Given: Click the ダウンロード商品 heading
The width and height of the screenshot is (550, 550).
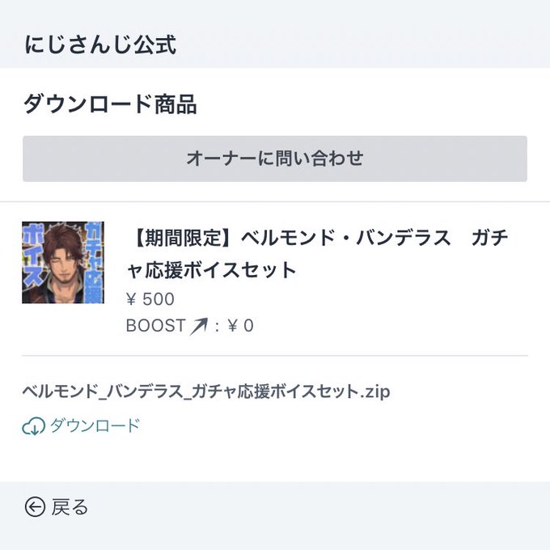Looking at the screenshot, I should click(110, 104).
